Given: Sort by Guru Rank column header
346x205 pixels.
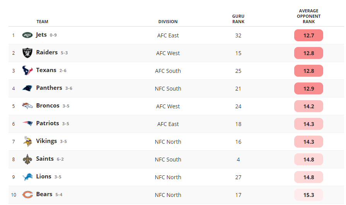Looking at the screenshot, I should pyautogui.click(x=238, y=19).
